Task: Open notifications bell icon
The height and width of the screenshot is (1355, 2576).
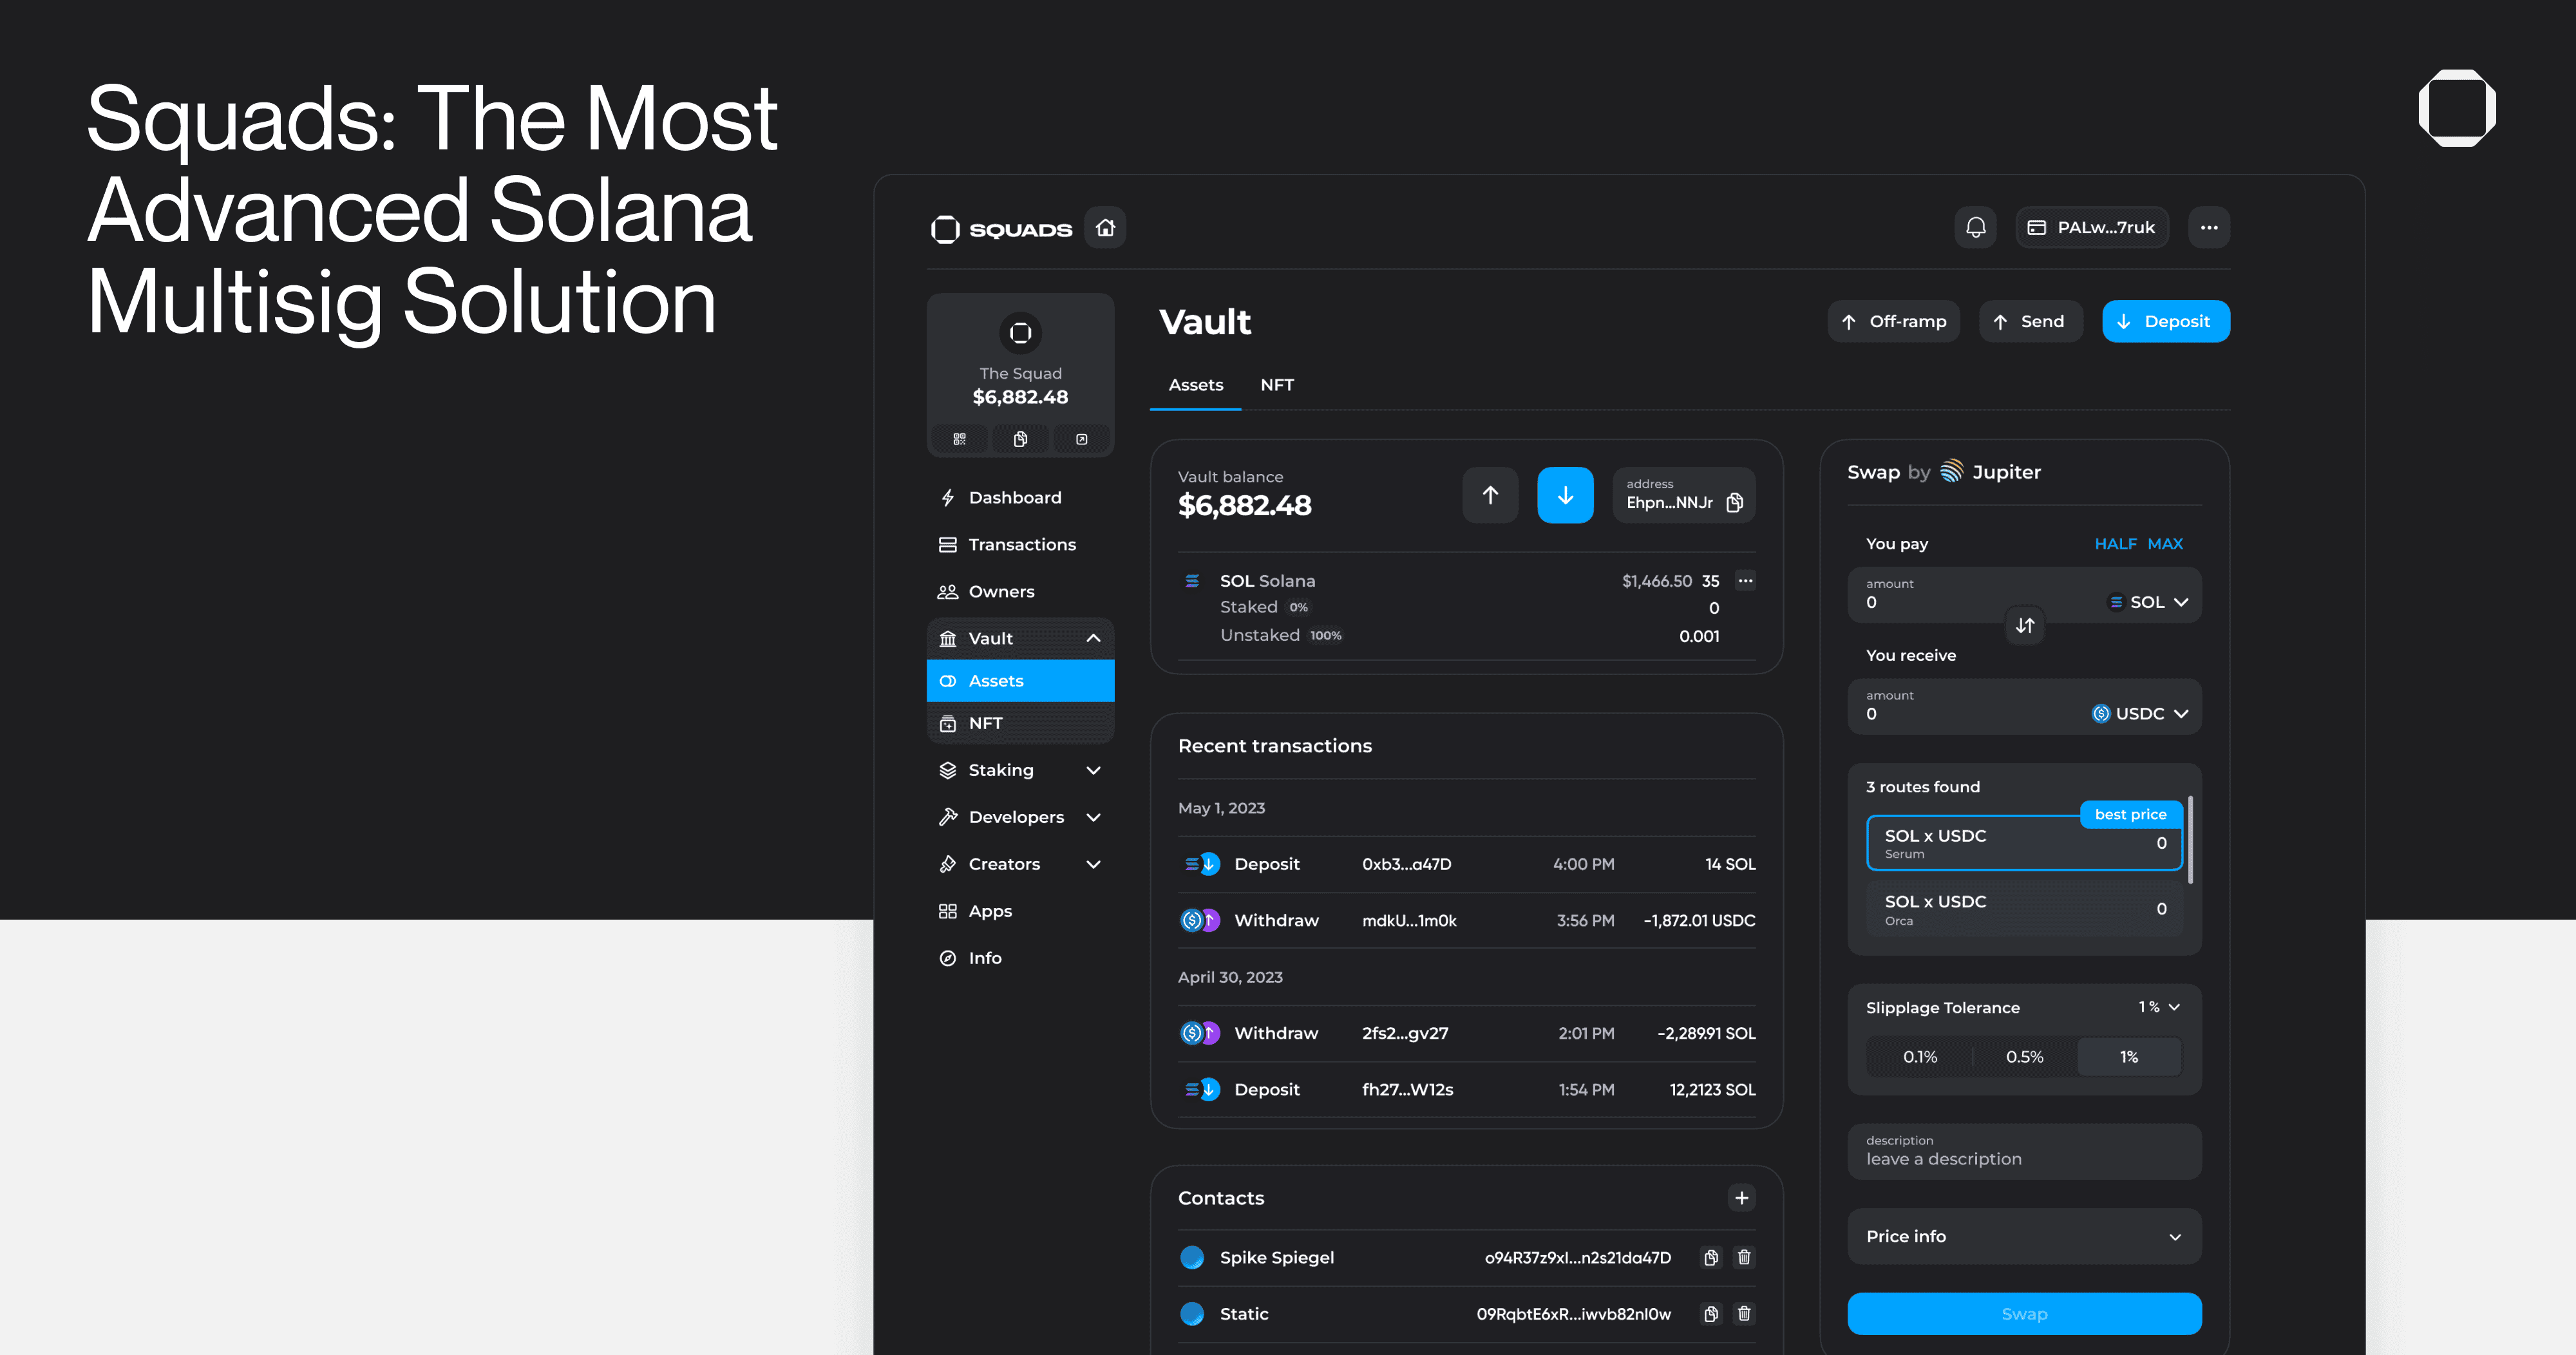Action: pyautogui.click(x=1975, y=228)
